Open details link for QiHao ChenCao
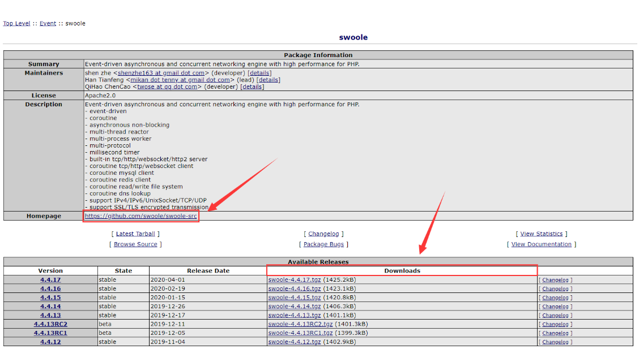The image size is (639, 349). point(252,87)
